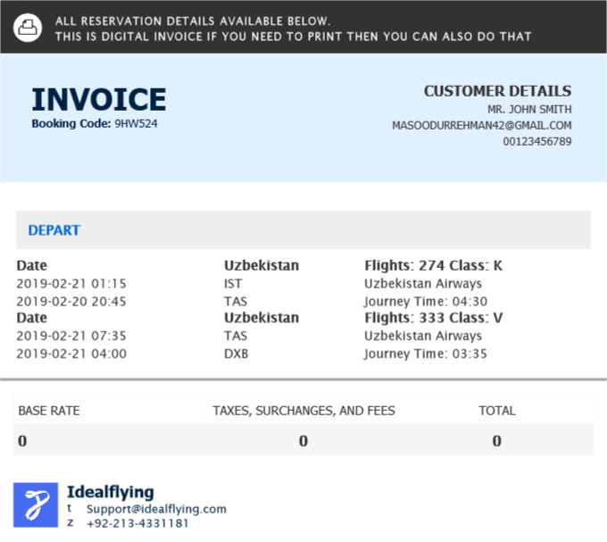Click the DEPART section header
Screen dimensions: 607x542
pos(54,230)
